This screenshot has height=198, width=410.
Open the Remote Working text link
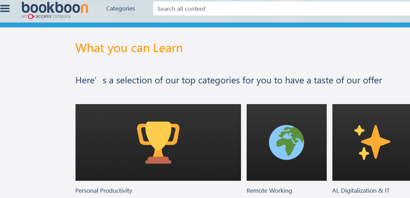269,191
